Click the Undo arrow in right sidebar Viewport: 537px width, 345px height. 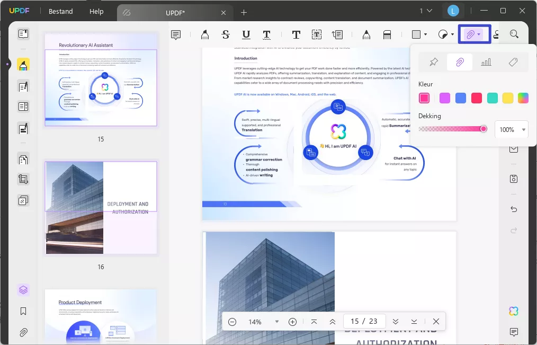514,209
